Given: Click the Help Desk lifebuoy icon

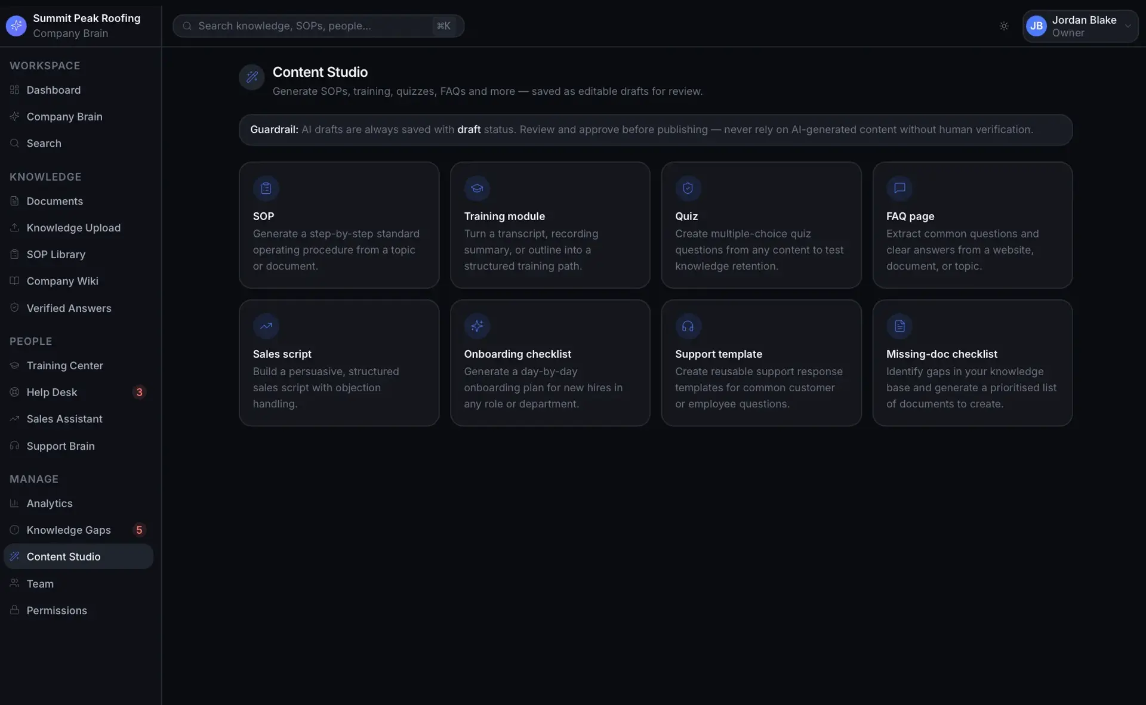Looking at the screenshot, I should pos(14,392).
